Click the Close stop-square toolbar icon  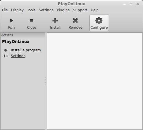click(32, 21)
